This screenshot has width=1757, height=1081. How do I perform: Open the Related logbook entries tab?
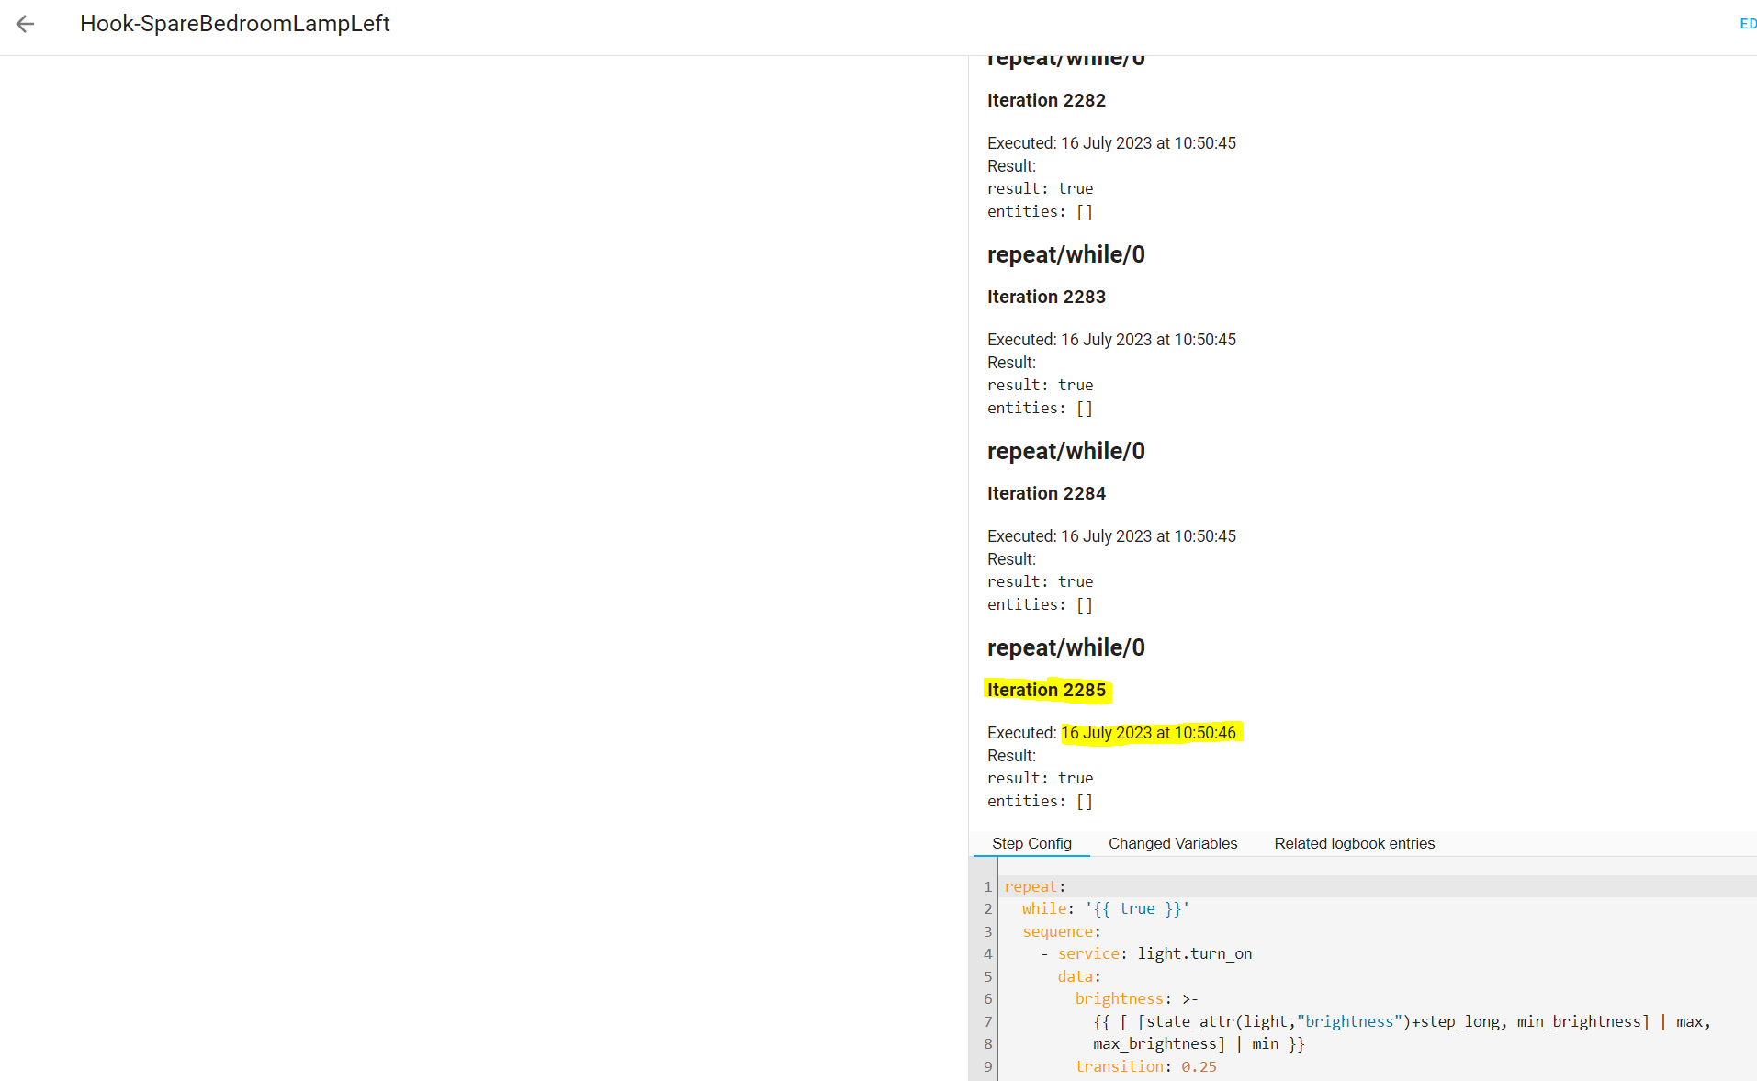[1354, 843]
